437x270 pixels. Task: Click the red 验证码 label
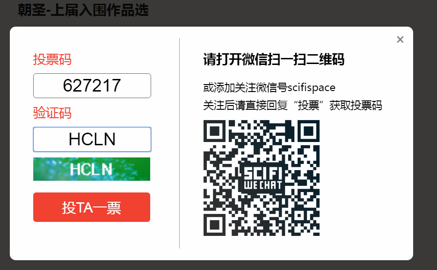[x=52, y=113]
